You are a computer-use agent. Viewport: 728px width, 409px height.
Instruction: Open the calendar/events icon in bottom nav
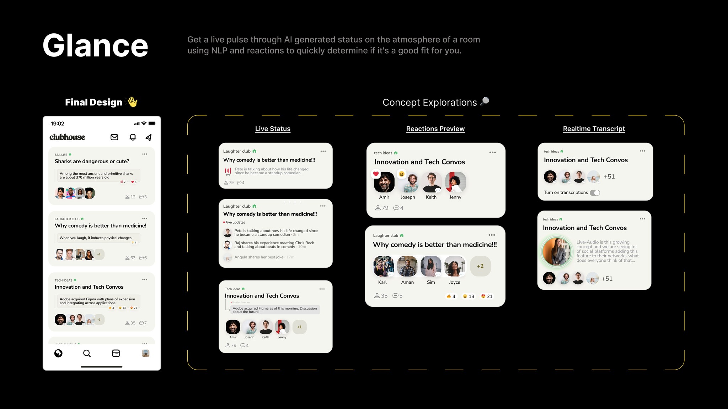[116, 353]
